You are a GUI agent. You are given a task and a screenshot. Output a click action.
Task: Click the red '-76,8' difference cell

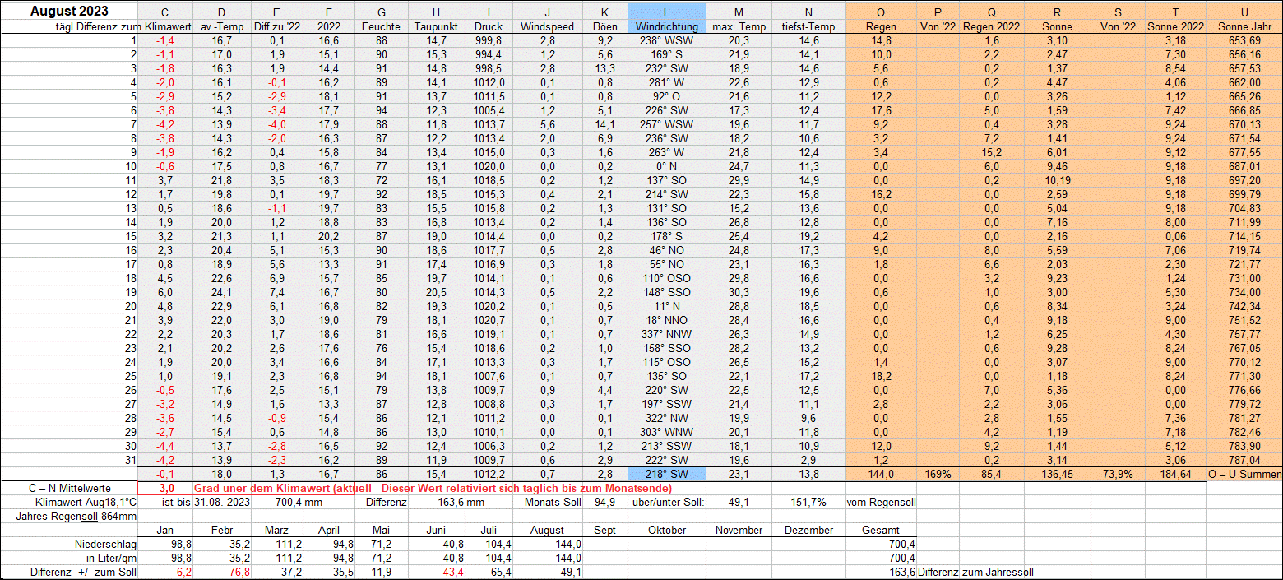221,572
